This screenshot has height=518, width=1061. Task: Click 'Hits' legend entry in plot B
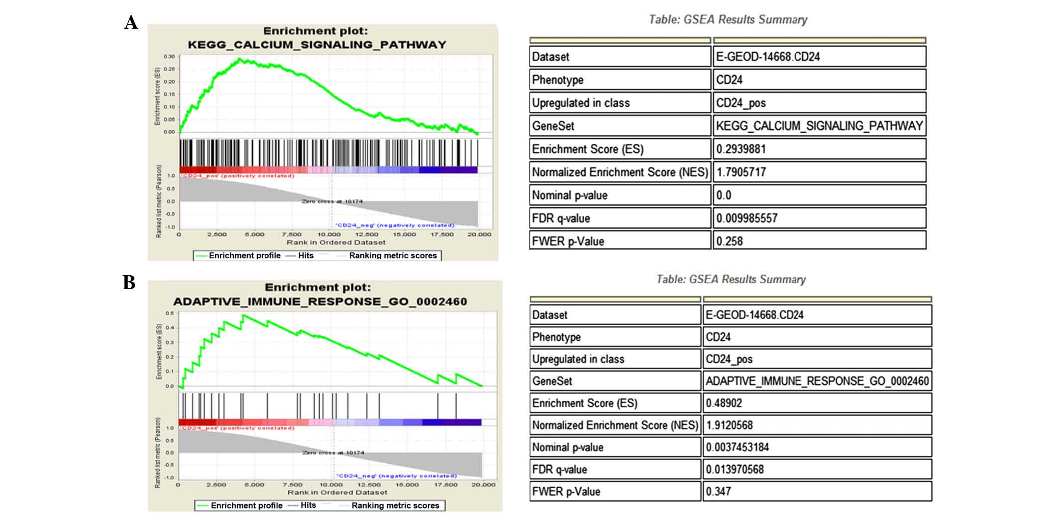(x=308, y=505)
